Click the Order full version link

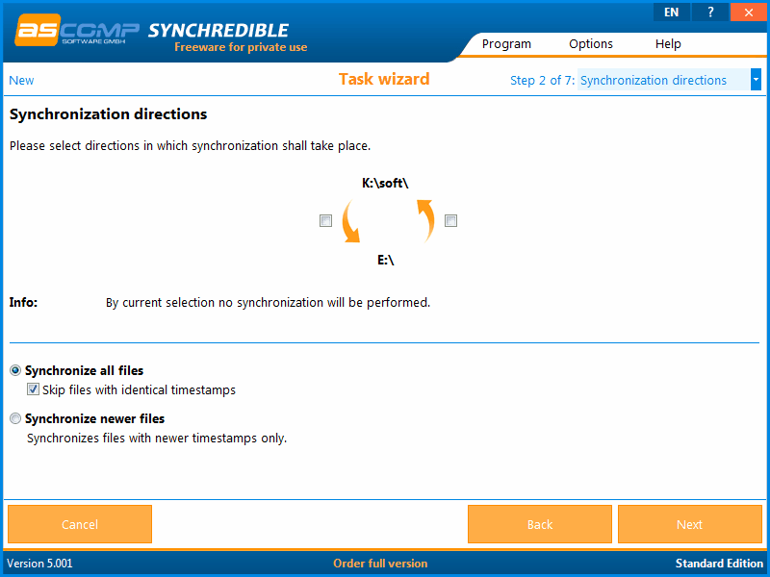380,564
